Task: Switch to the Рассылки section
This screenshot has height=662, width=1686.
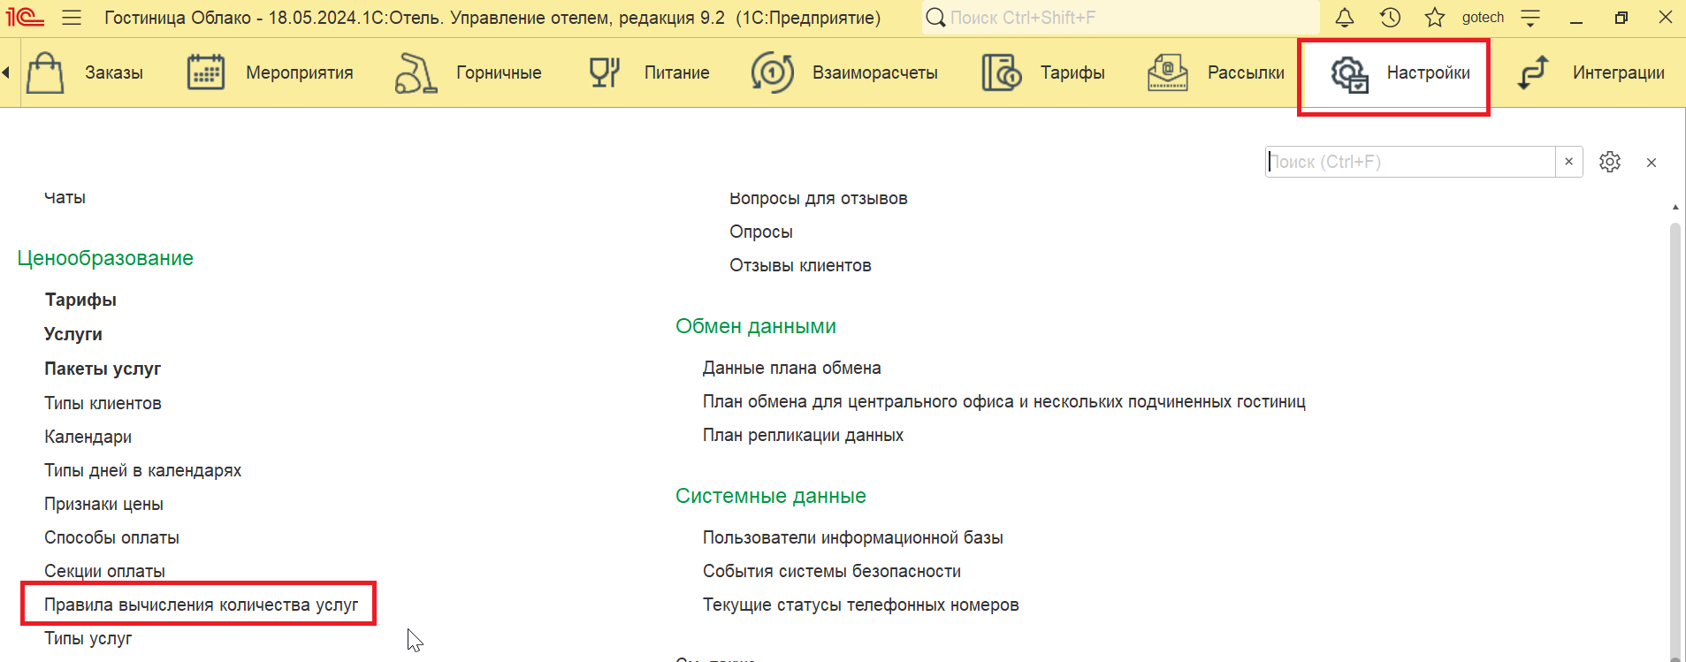Action: pos(1246,72)
